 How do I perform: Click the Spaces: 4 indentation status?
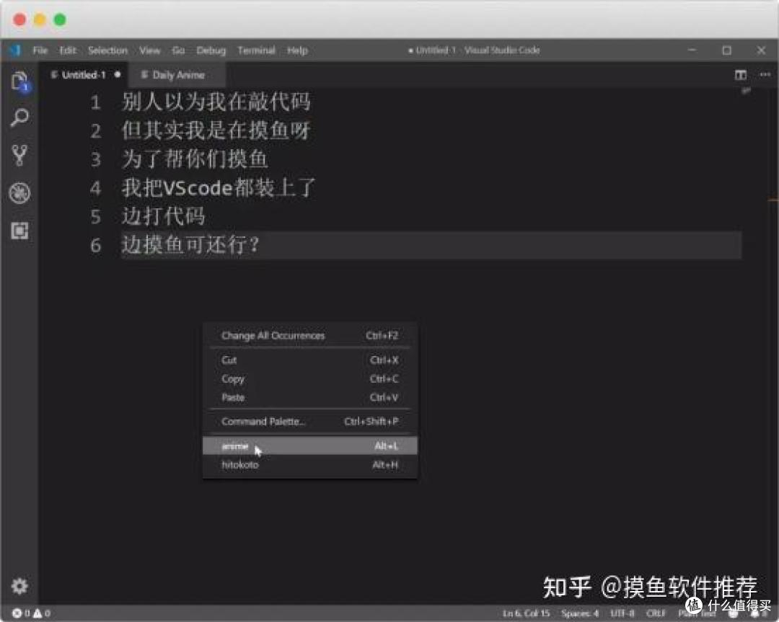[580, 613]
